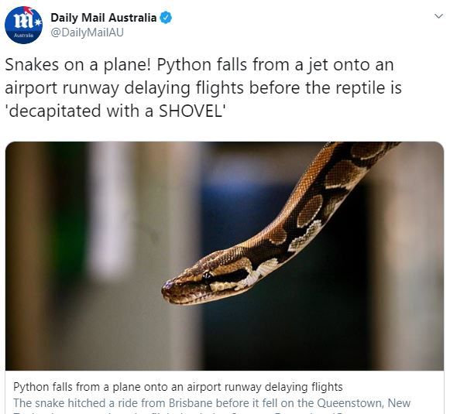Screen dimensions: 450x414
Task: Click the 'Australia' label on the avatar
Action: coord(23,36)
